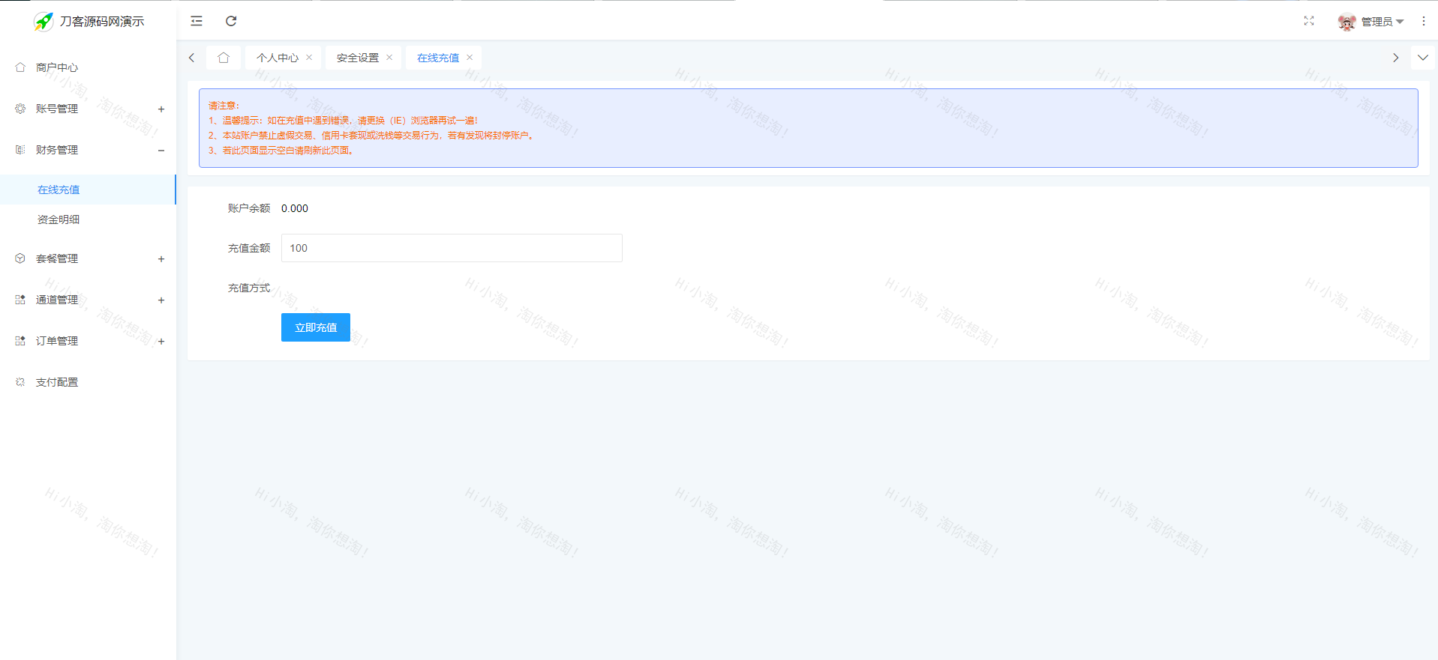This screenshot has height=660, width=1438.
Task: Click the 立即充值 button
Action: (315, 327)
